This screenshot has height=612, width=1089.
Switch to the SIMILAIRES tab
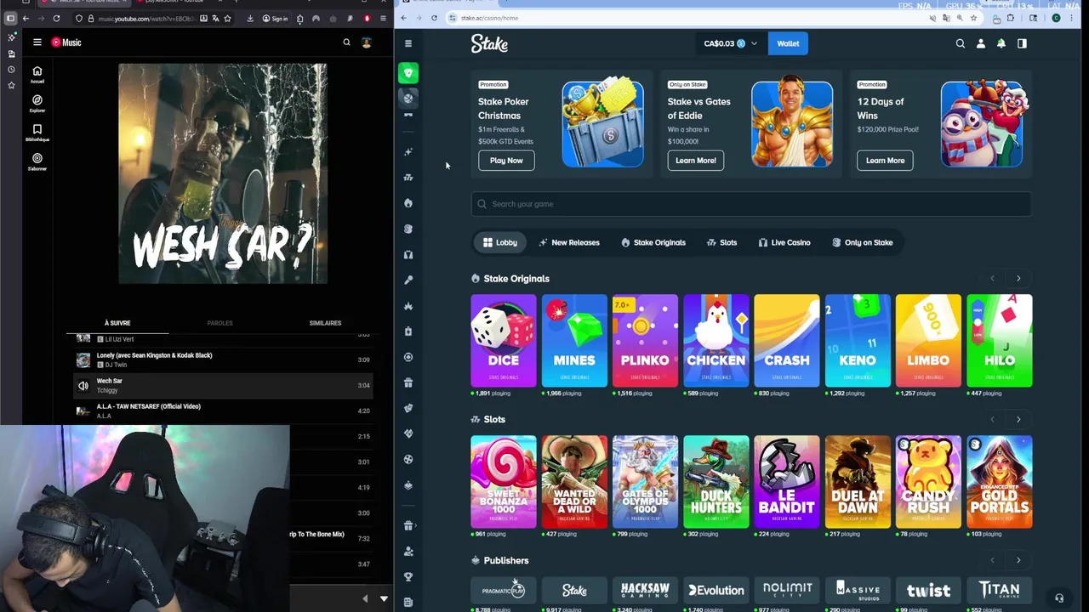point(325,323)
